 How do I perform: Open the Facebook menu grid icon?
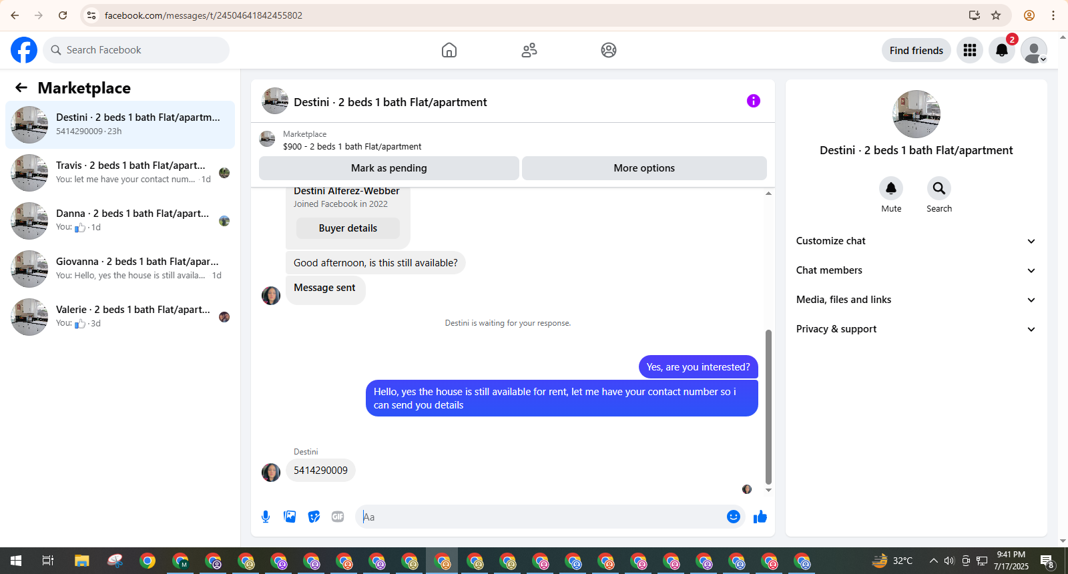pyautogui.click(x=970, y=50)
